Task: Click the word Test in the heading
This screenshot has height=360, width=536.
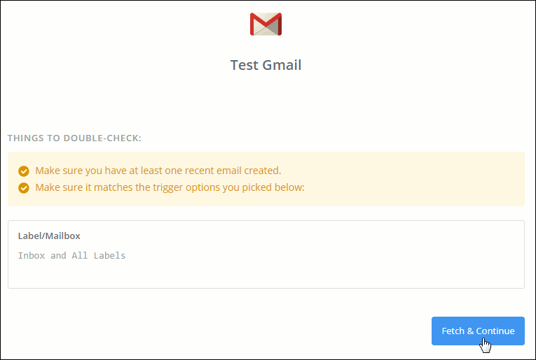Action: tap(242, 65)
